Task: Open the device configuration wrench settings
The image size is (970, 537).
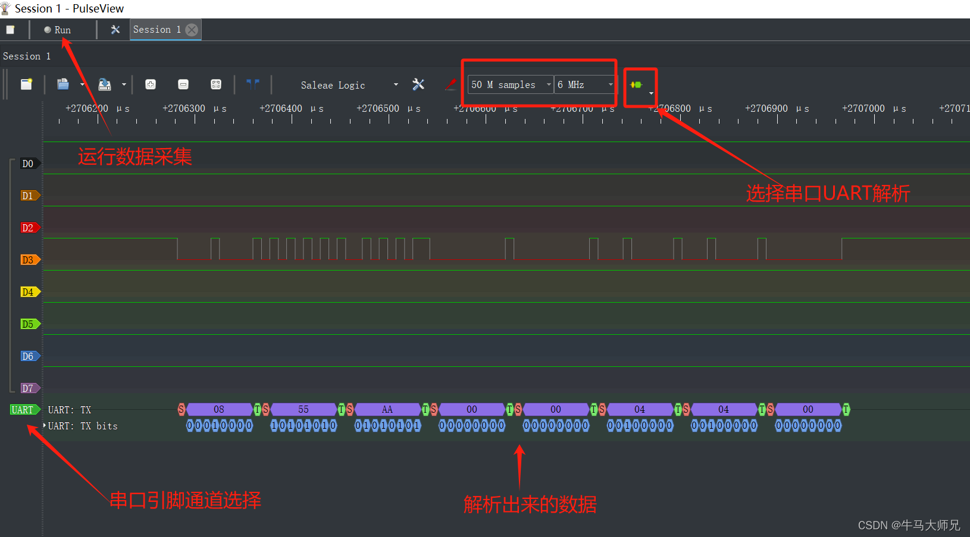Action: (418, 84)
